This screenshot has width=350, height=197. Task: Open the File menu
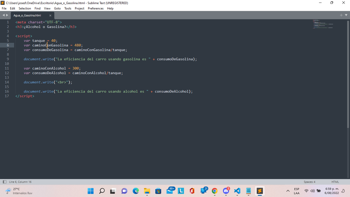pyautogui.click(x=4, y=8)
